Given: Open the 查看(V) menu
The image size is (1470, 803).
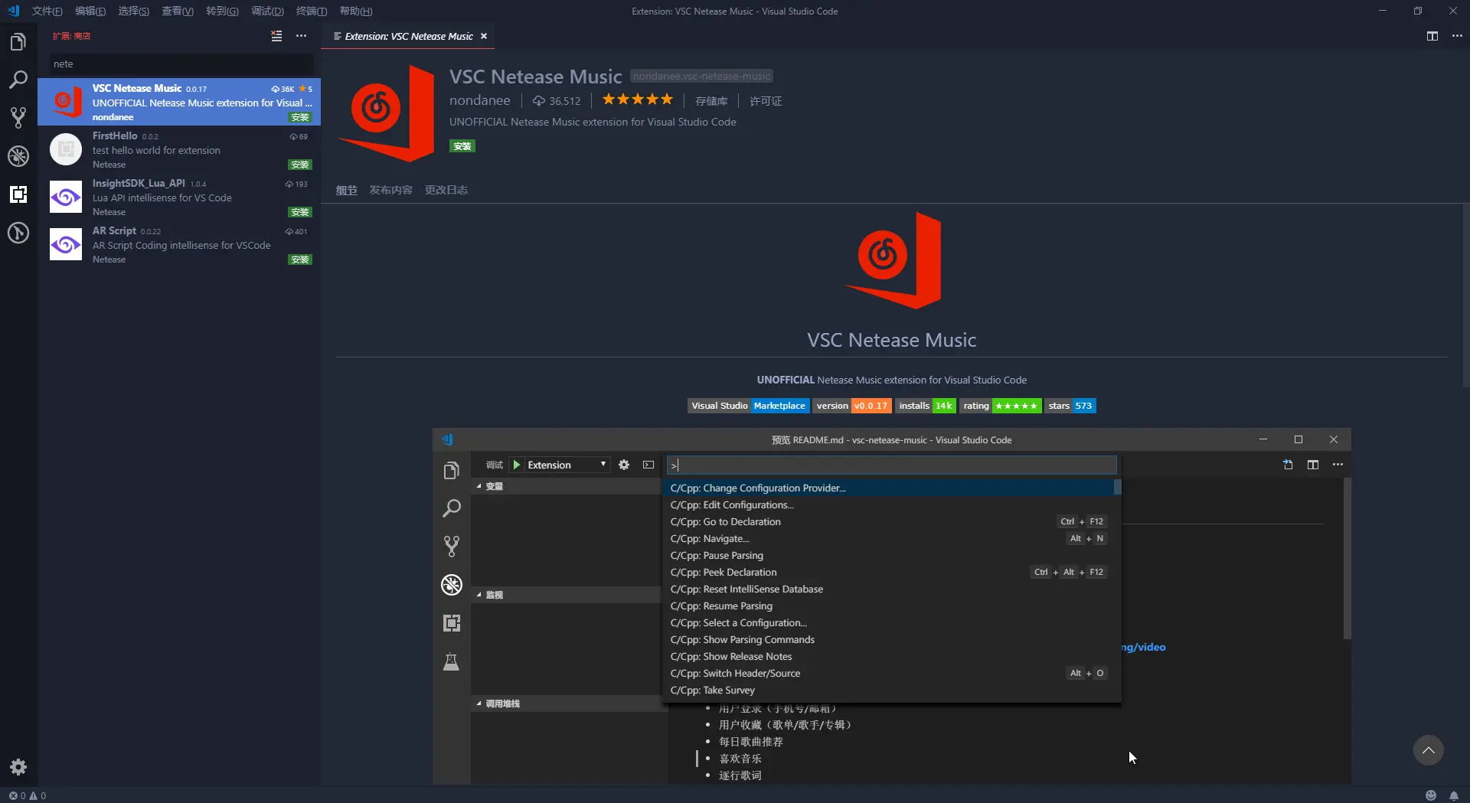Looking at the screenshot, I should click(178, 11).
